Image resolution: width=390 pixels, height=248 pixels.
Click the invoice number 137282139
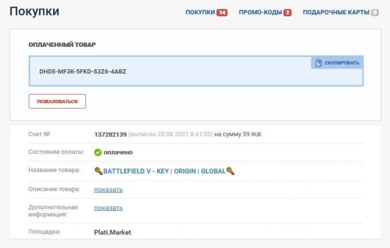point(110,134)
